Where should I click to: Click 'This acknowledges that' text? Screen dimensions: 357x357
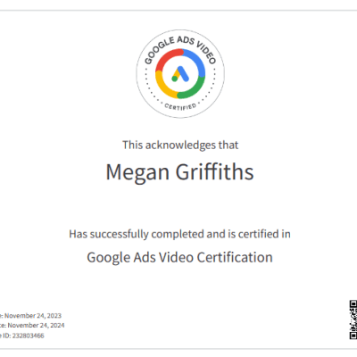[180, 145]
